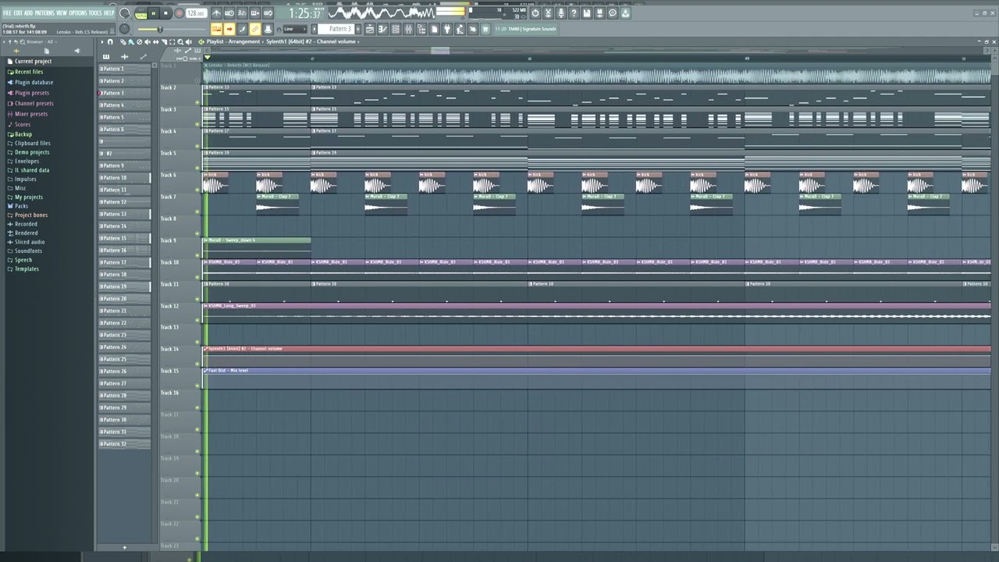Open the Playlist view icon

pyautogui.click(x=370, y=29)
